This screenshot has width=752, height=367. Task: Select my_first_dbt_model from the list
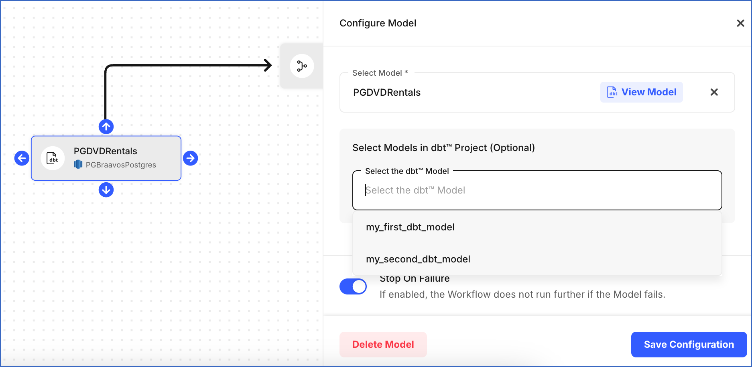pos(410,227)
